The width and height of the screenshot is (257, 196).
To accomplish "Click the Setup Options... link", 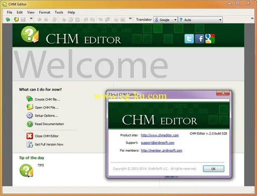I will (46, 115).
